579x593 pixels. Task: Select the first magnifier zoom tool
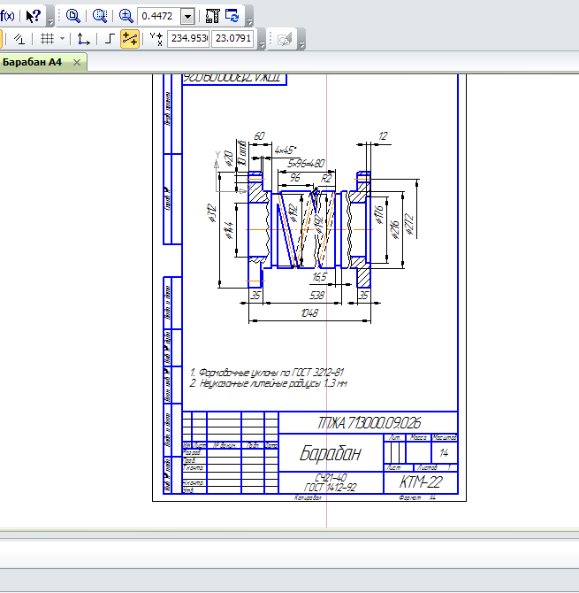click(x=73, y=16)
